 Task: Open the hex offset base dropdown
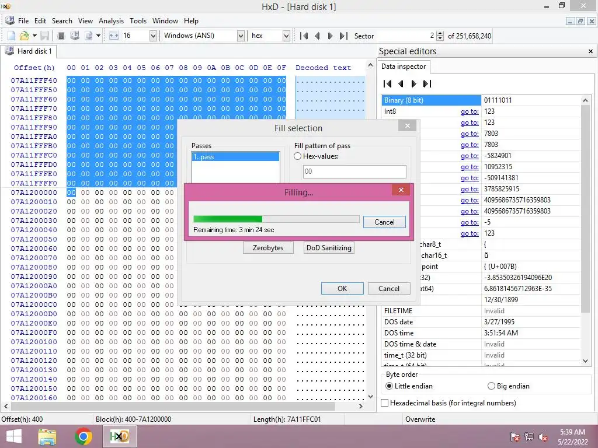point(286,36)
